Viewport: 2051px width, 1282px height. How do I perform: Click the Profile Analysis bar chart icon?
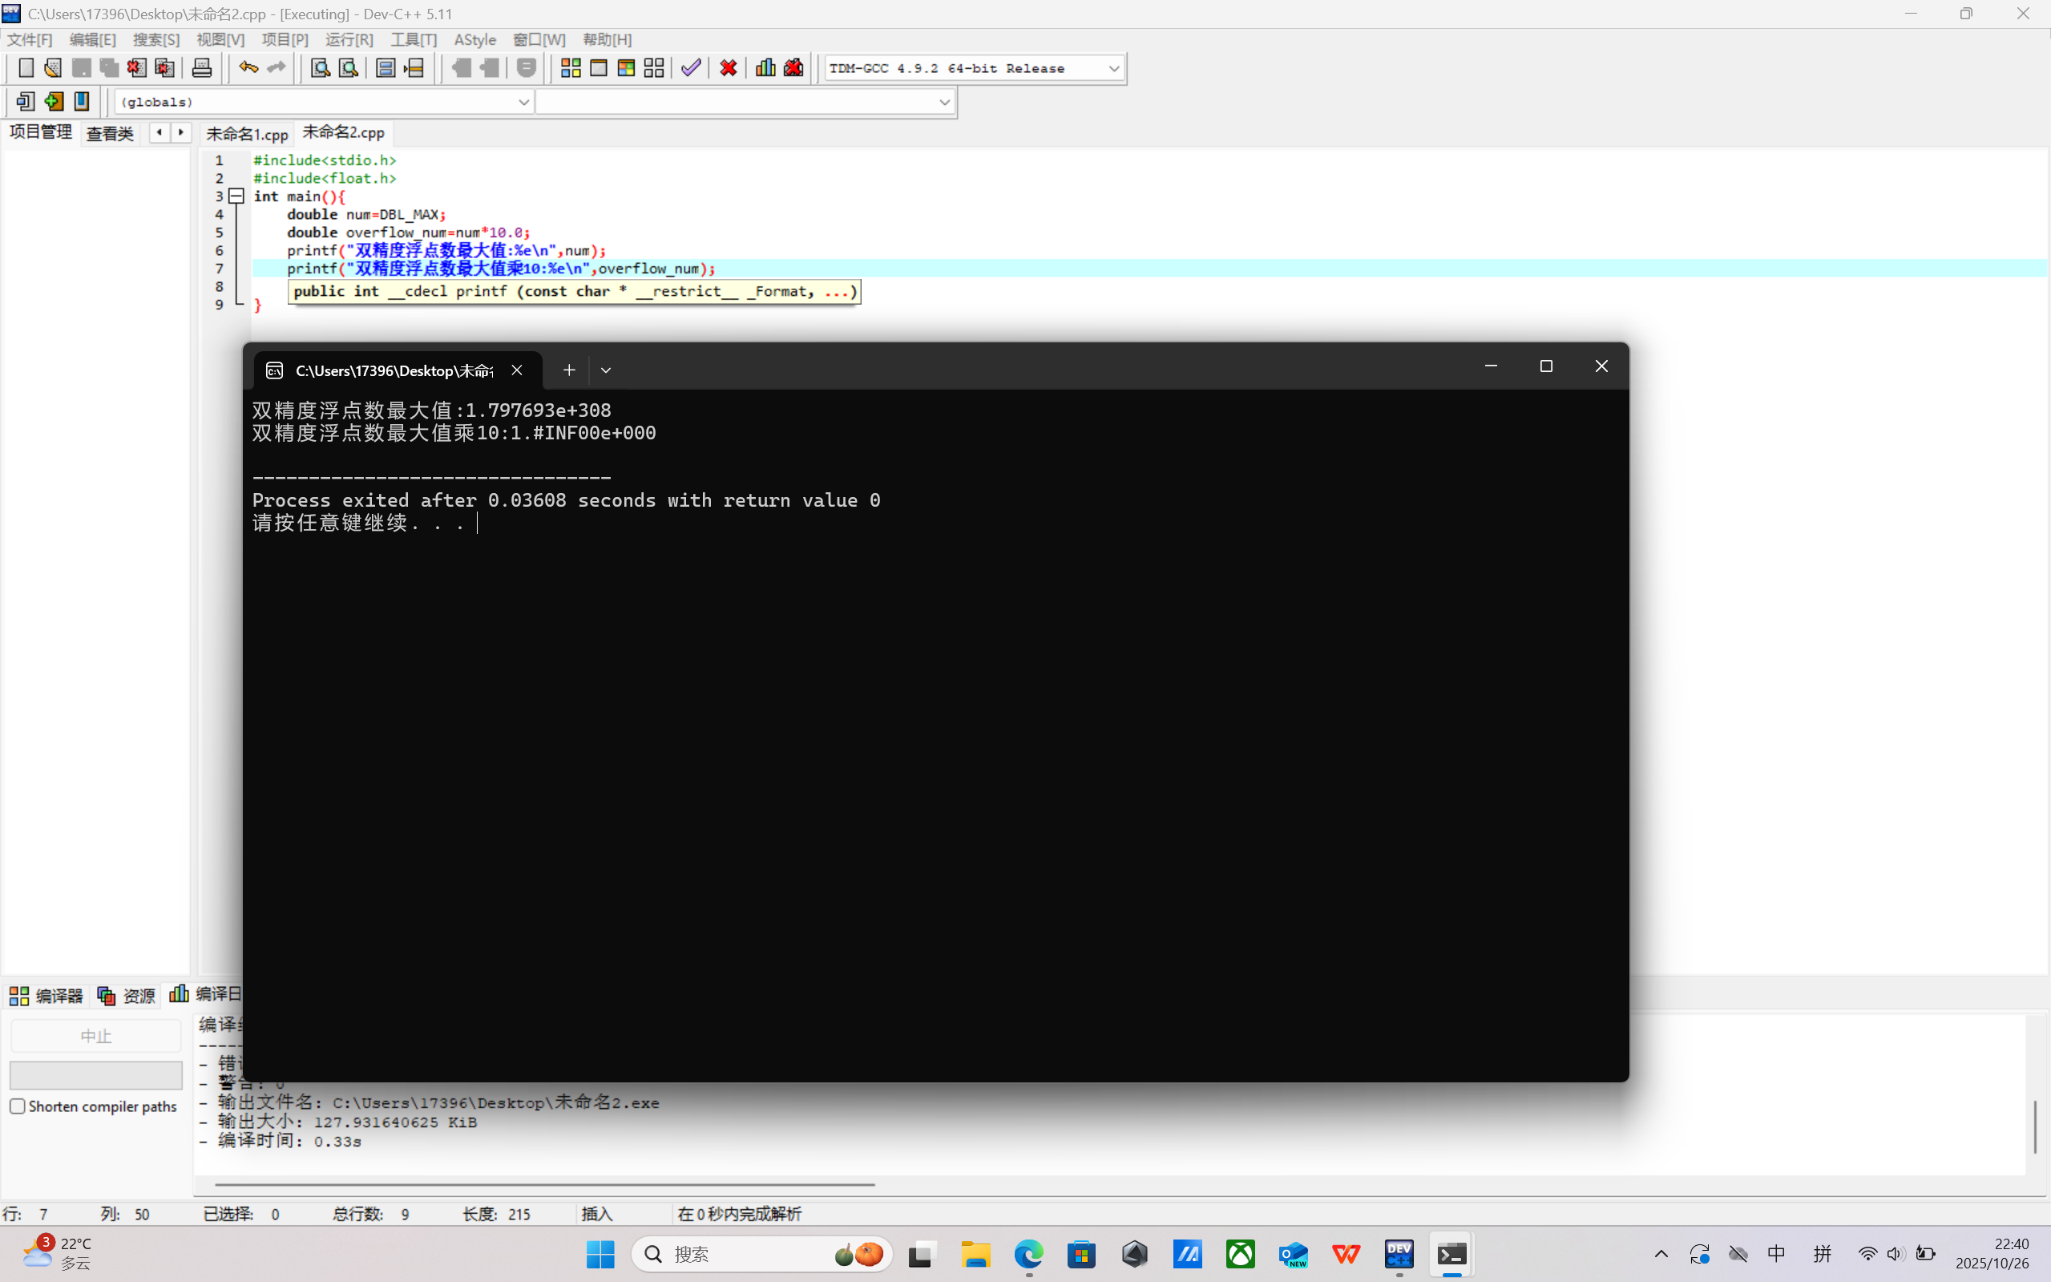click(765, 68)
